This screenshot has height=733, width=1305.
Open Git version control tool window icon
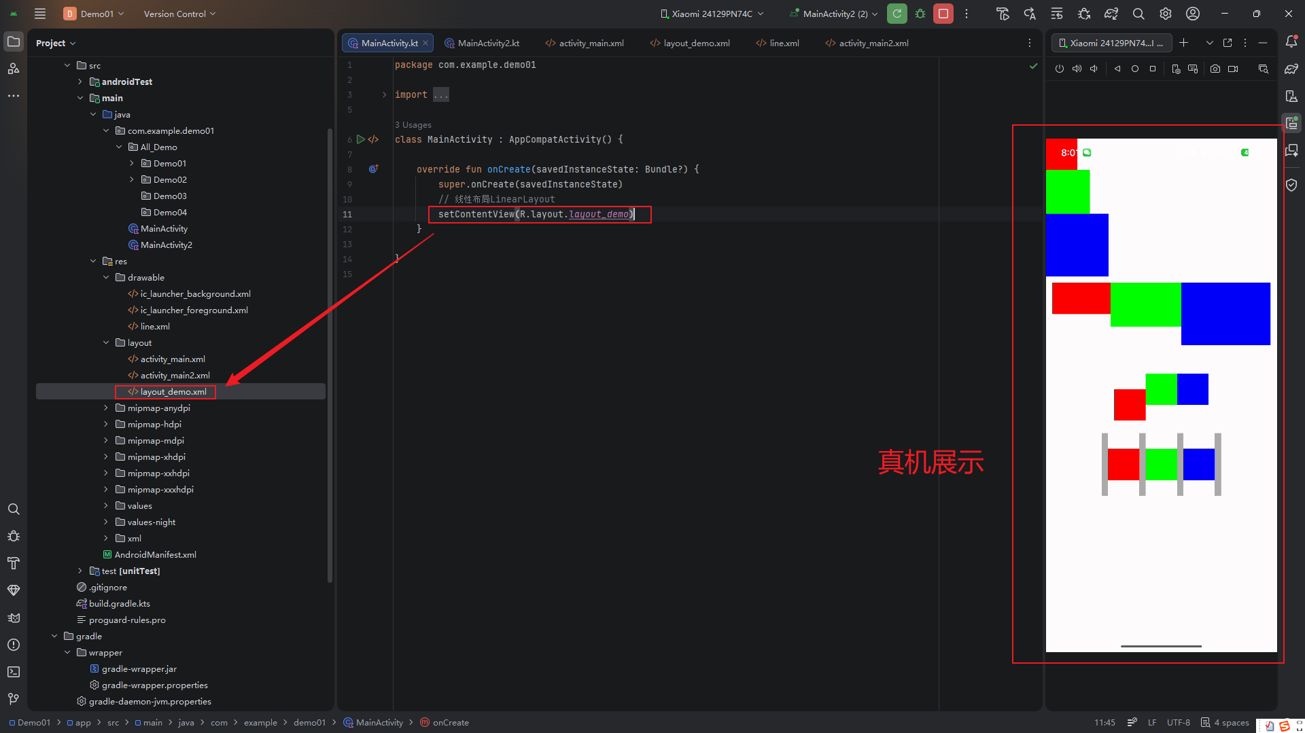(14, 699)
